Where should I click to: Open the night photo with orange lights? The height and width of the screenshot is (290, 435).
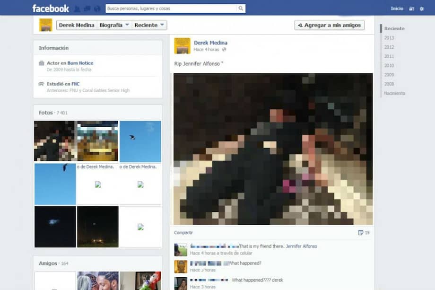coord(98,227)
